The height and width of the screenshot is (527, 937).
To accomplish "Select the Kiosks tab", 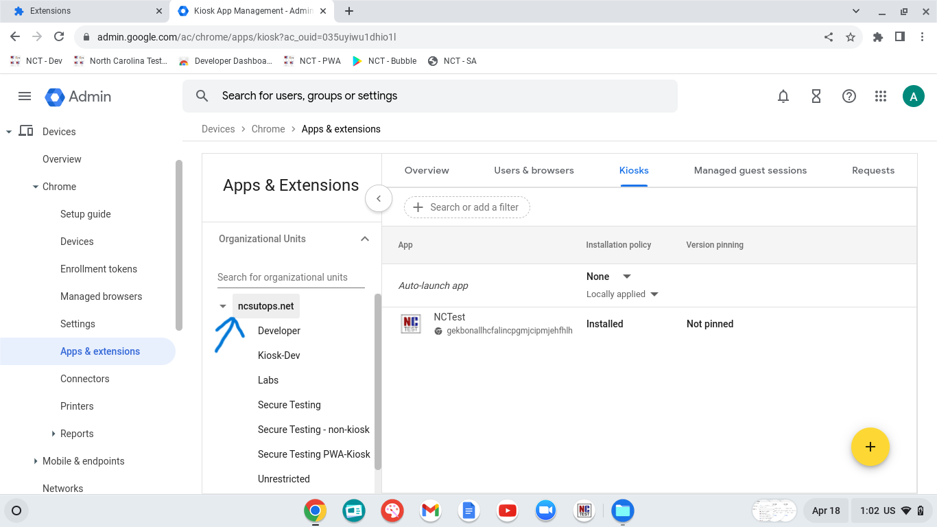I will tap(634, 170).
